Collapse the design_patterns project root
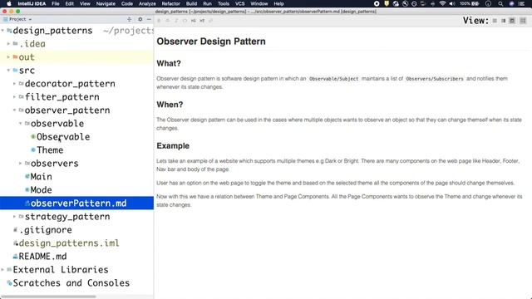The width and height of the screenshot is (532, 299). (x=2, y=31)
